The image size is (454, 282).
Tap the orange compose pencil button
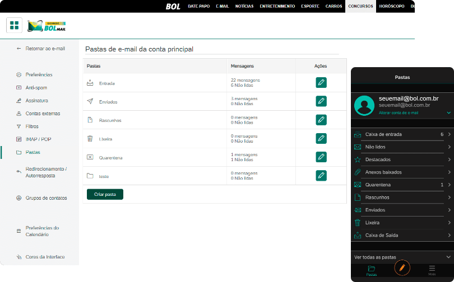coord(401,268)
